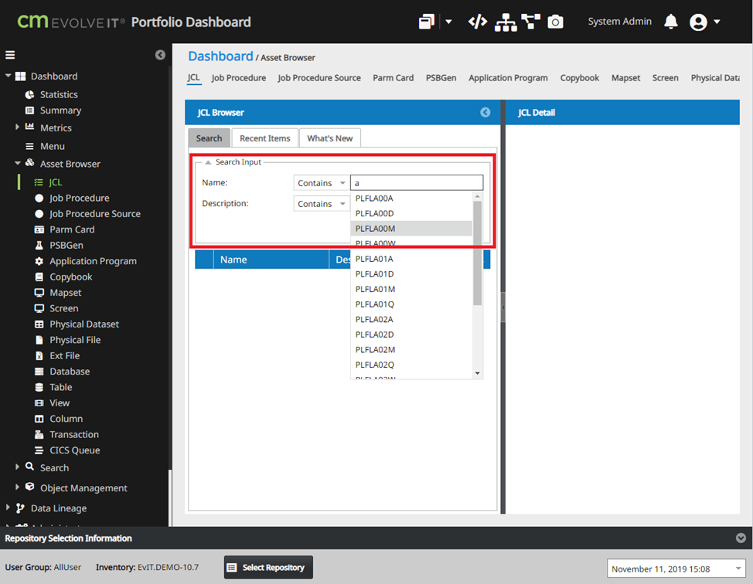This screenshot has height=584, width=753.
Task: Click the Name search input field
Action: tap(417, 183)
